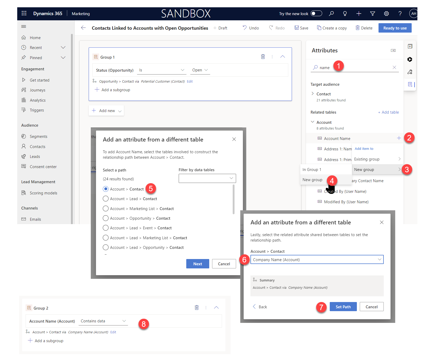
Task: Save the segment using the Save icon
Action: pyautogui.click(x=301, y=28)
